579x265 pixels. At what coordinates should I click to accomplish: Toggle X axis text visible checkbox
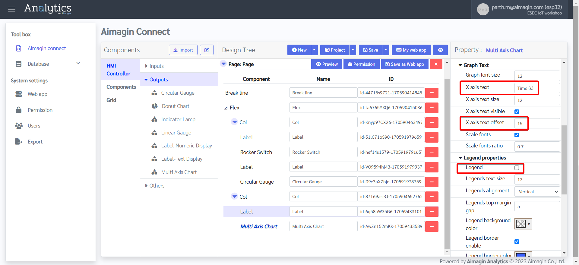(x=517, y=112)
